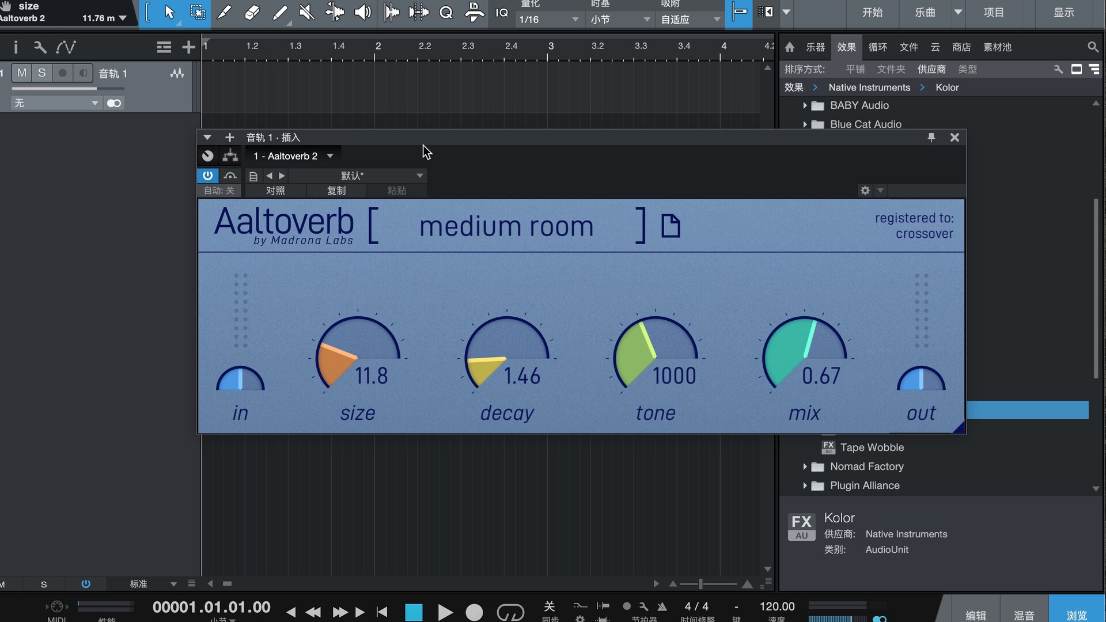This screenshot has height=622, width=1106.
Task: Toggle the snap to grid button
Action: 739,13
